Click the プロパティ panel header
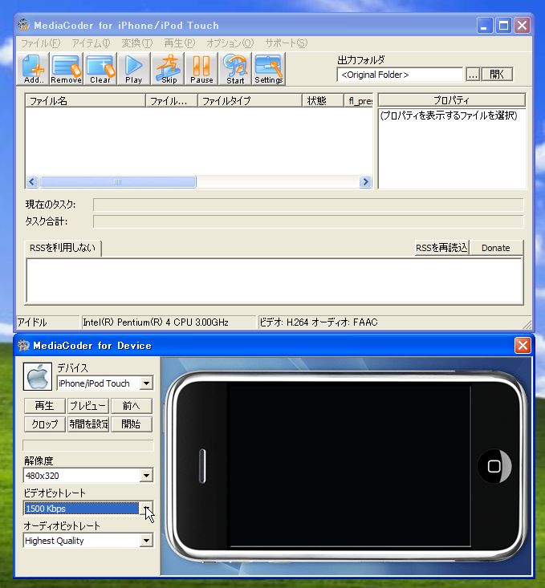This screenshot has width=545, height=588. (x=452, y=100)
